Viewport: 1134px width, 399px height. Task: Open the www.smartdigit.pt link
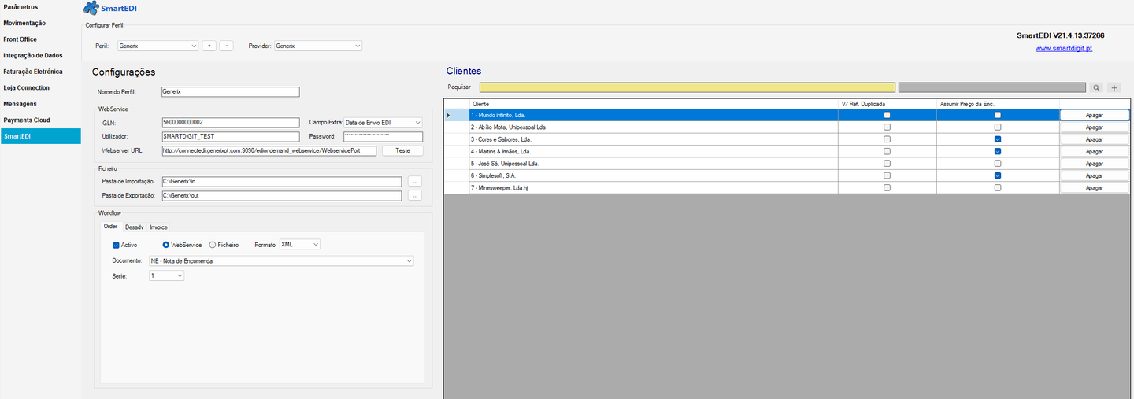[1063, 48]
